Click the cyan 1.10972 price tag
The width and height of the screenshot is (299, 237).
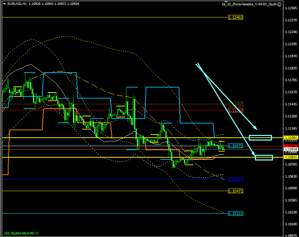(236, 146)
